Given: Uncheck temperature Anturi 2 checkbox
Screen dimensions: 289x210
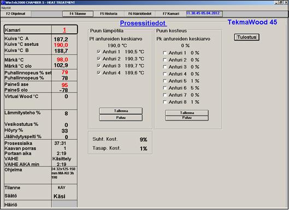Looking at the screenshot, I should pyautogui.click(x=98, y=59).
